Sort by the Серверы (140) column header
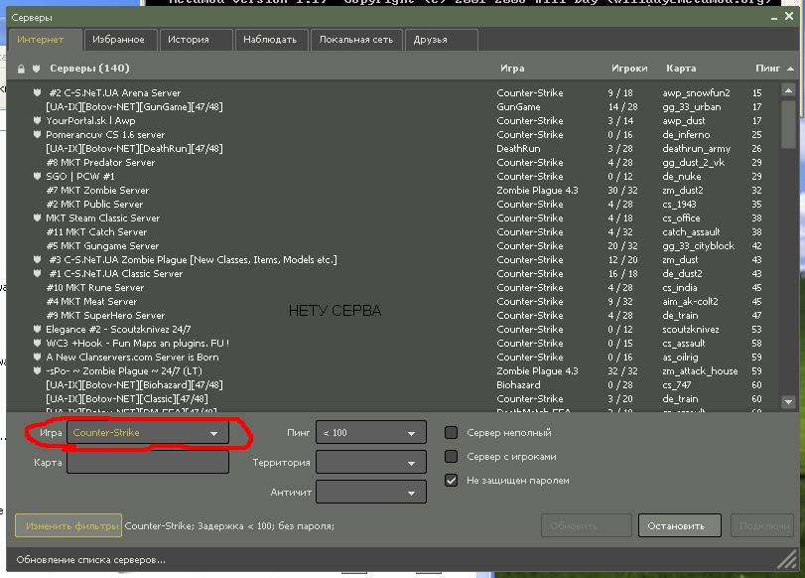The height and width of the screenshot is (578, 805). pos(89,68)
